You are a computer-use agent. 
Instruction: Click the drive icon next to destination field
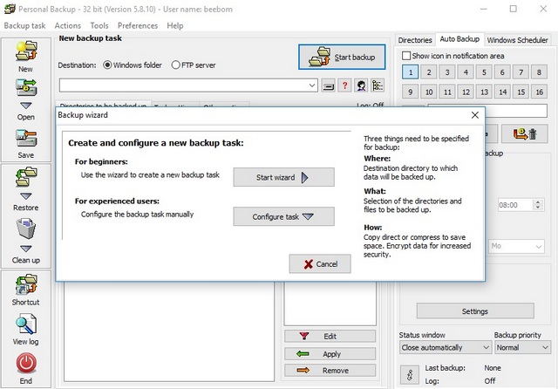328,85
